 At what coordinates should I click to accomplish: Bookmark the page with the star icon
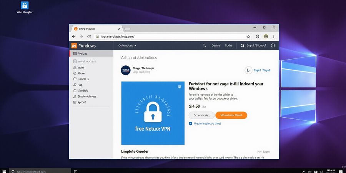click(x=248, y=37)
